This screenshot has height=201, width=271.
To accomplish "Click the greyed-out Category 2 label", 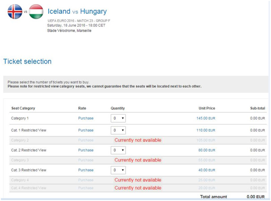I will (x=20, y=140).
